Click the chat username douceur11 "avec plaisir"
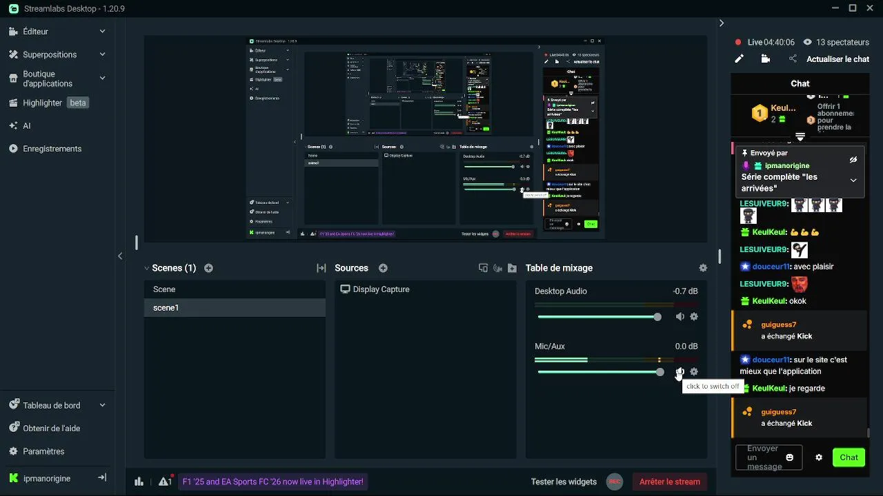 pos(771,267)
